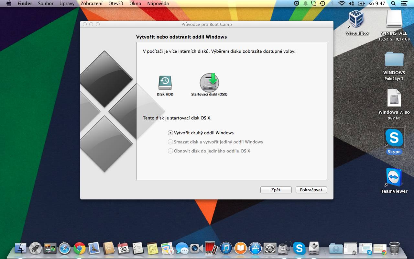The image size is (414, 259).
Task: Open Mail from the Dock
Action: pyautogui.click(x=94, y=248)
